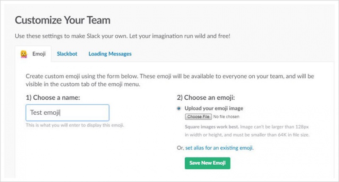339x182 pixels.
Task: Click the hint text below the name field
Action: (x=75, y=125)
